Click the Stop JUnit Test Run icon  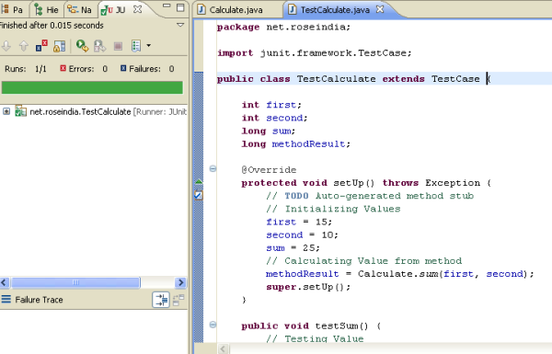tap(118, 46)
